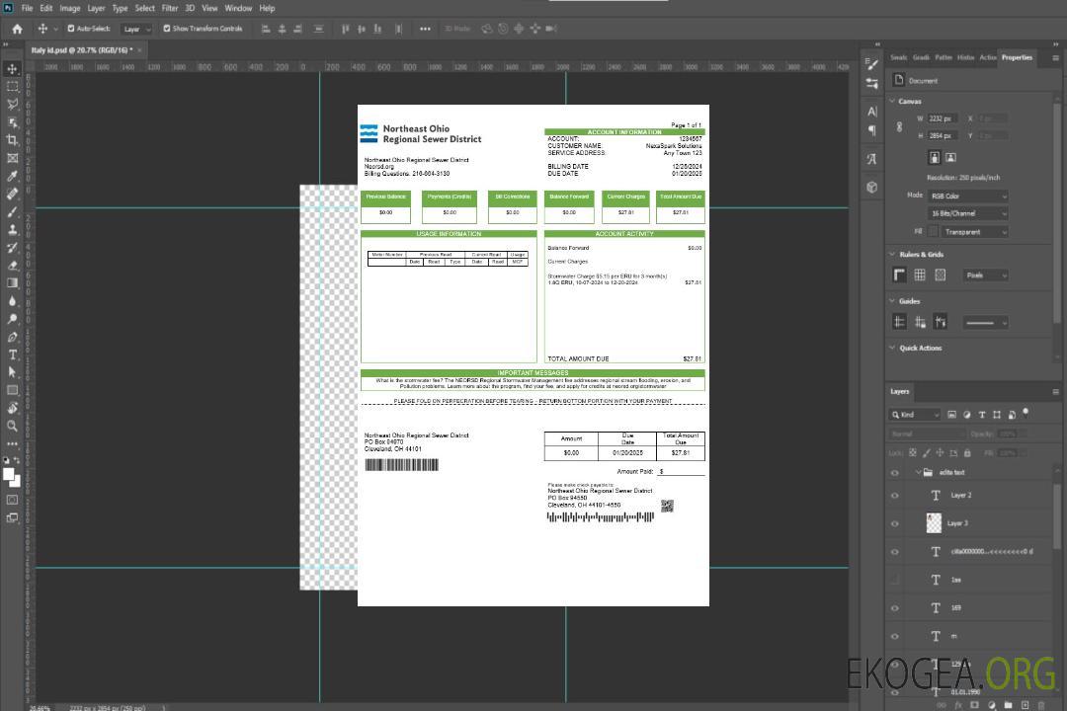Disable Show Transform Controls checkbox

[167, 29]
